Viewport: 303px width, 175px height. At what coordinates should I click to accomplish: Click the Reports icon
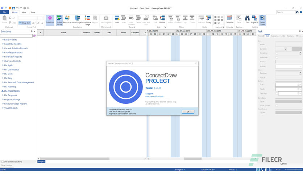pos(95,20)
